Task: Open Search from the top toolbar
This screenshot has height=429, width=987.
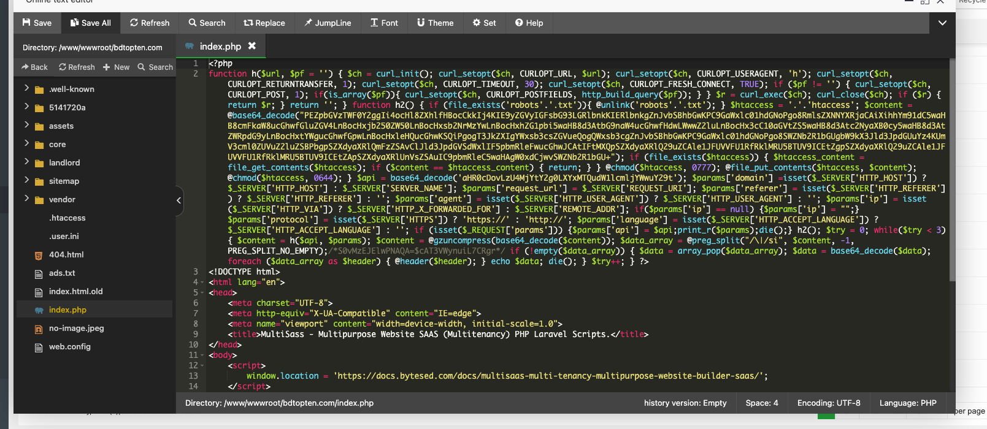Action: tap(207, 23)
